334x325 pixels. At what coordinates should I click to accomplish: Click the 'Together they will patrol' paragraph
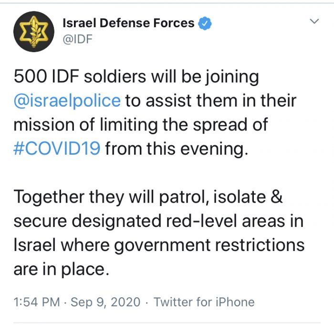coord(159,233)
